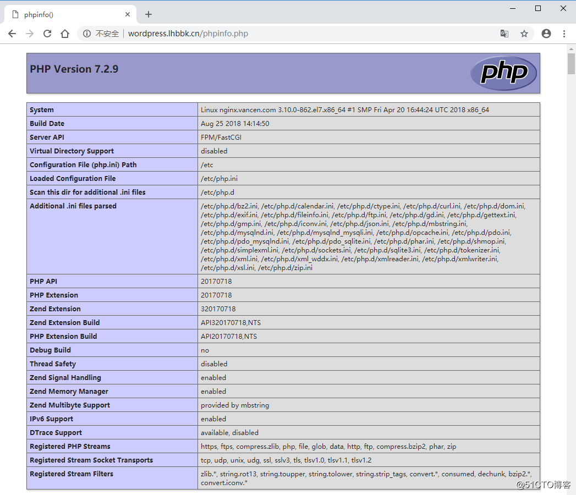Viewport: 576px width, 495px height.
Task: Click the value '/etc/php.ini'
Action: click(219, 178)
